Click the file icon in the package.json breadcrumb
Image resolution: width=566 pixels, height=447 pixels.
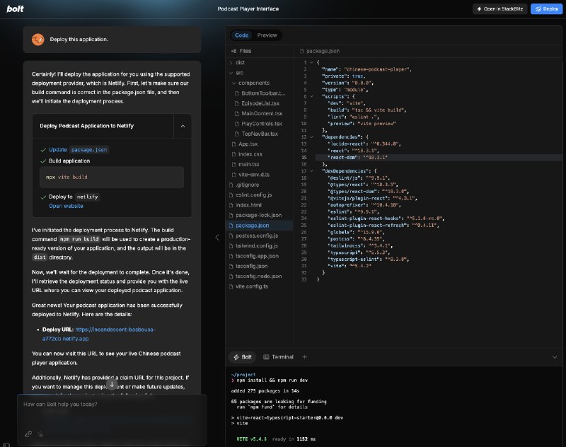(302, 51)
